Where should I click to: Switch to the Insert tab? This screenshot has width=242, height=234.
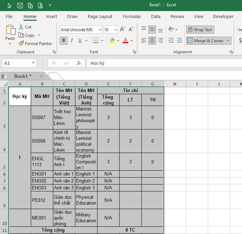coord(52,16)
